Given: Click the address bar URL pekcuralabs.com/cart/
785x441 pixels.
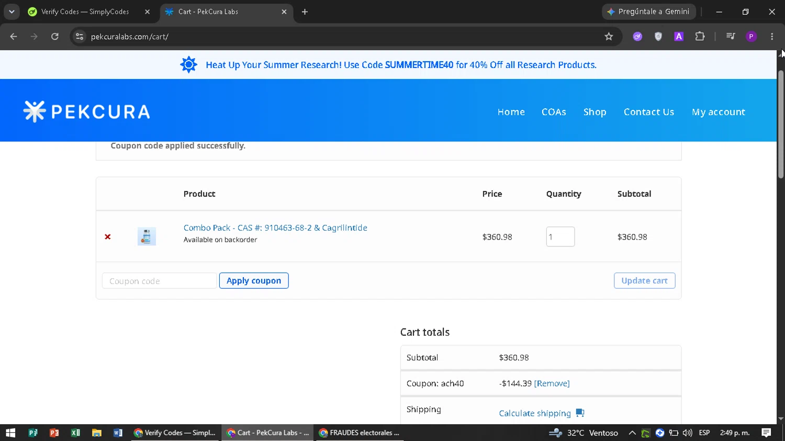Looking at the screenshot, I should click(130, 37).
